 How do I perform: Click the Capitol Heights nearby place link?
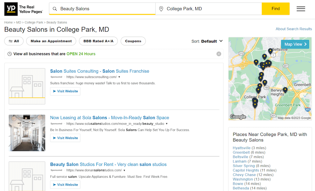pos(246,170)
